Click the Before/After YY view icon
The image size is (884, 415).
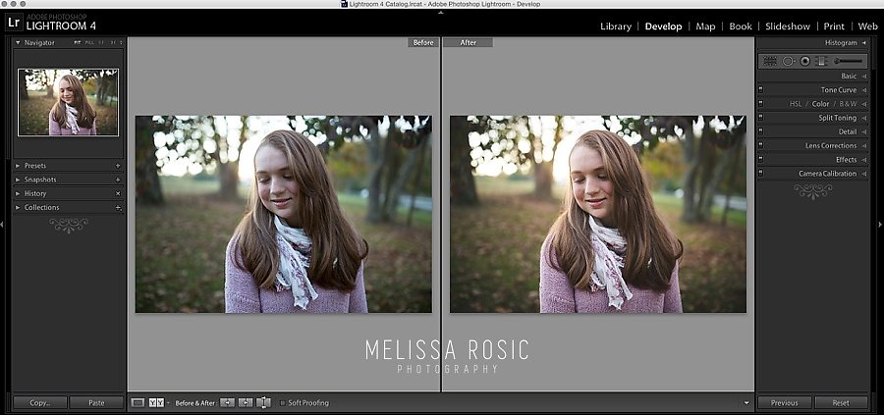coord(157,402)
